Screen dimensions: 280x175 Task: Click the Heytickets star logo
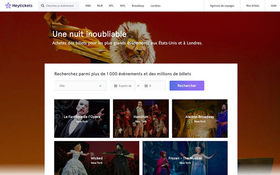8,6
